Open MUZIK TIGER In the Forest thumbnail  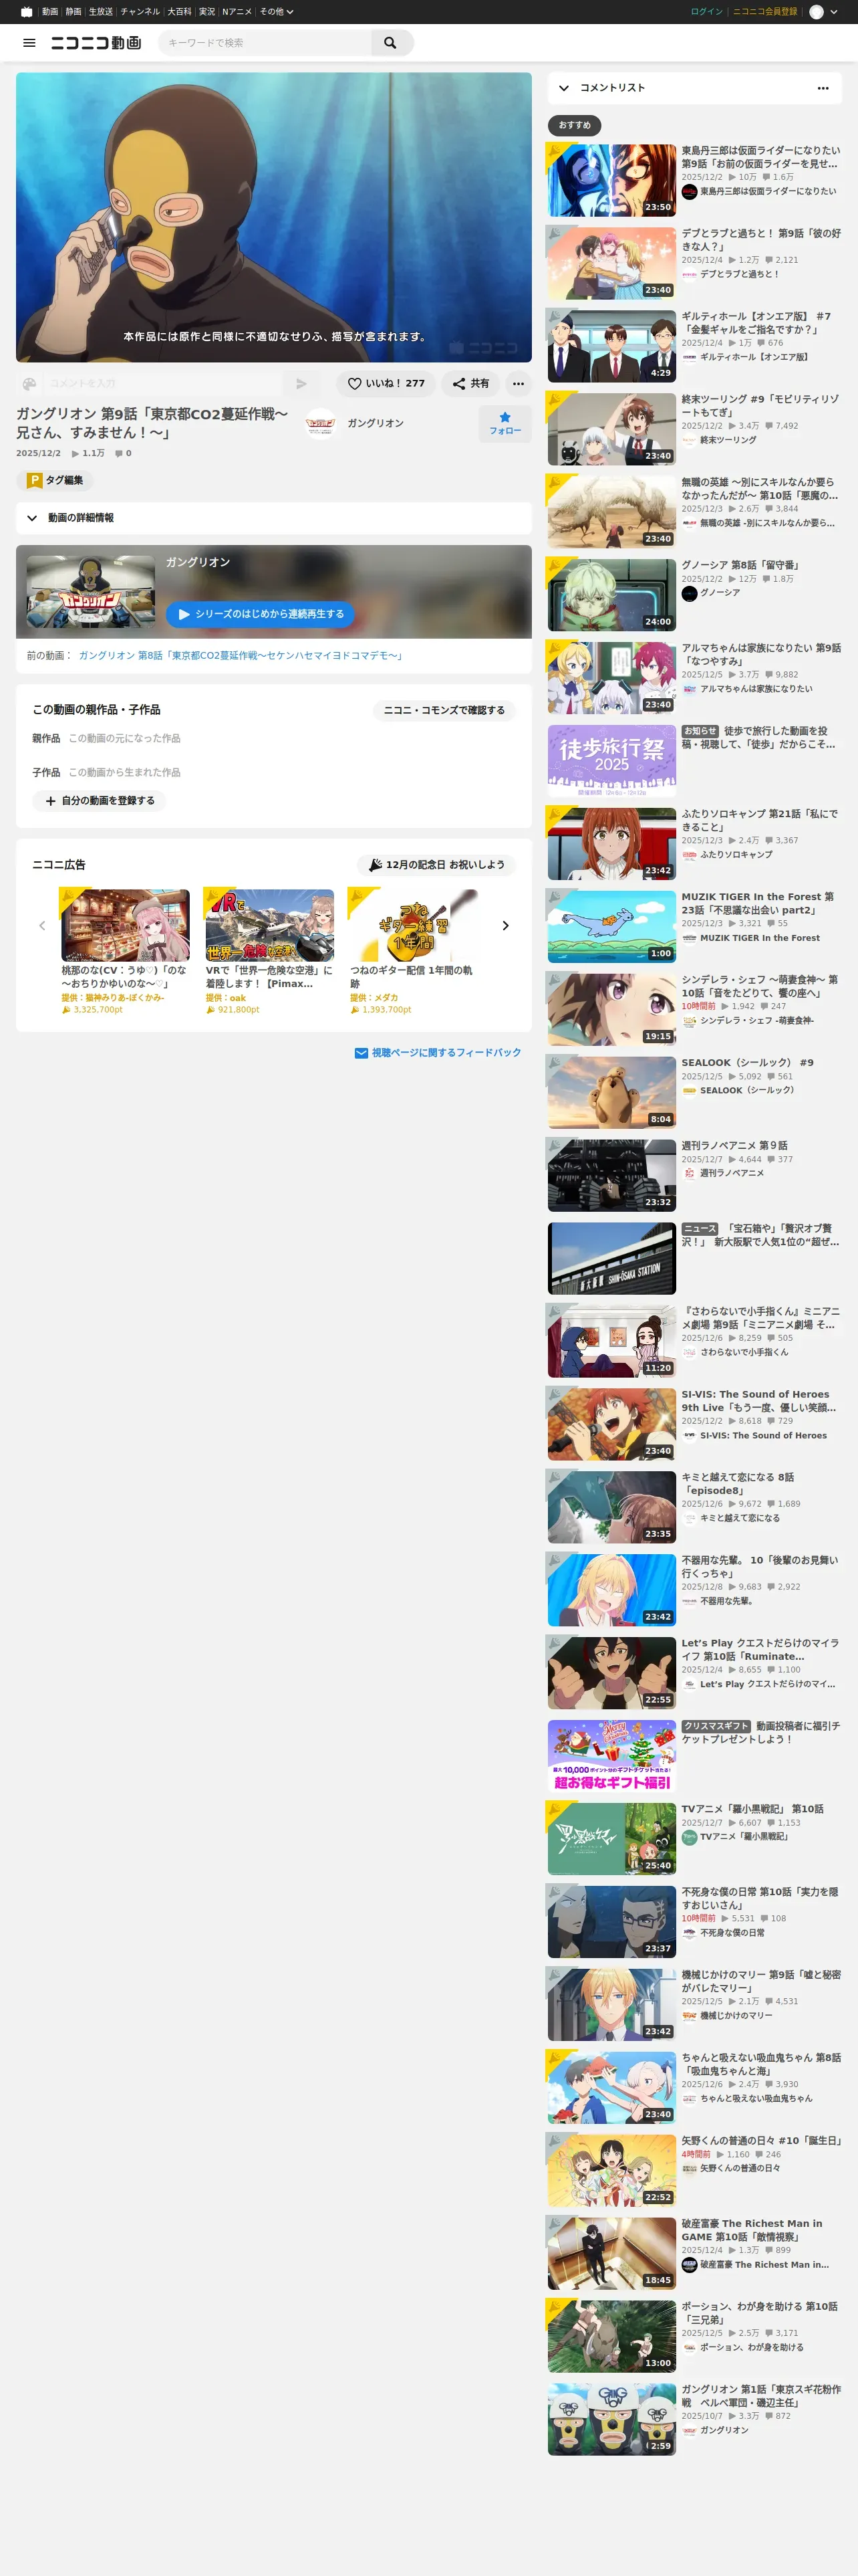click(611, 927)
